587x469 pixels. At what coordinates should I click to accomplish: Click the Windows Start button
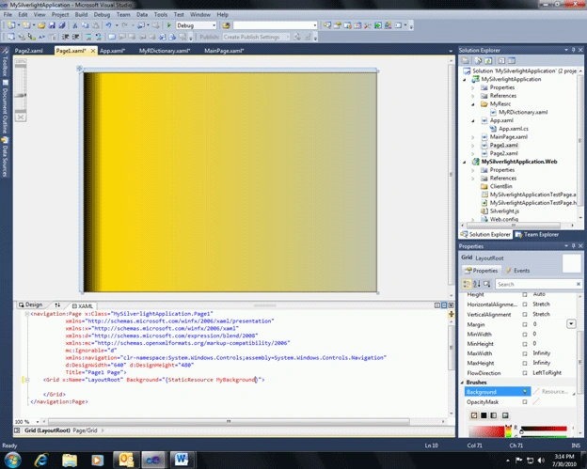pyautogui.click(x=12, y=460)
